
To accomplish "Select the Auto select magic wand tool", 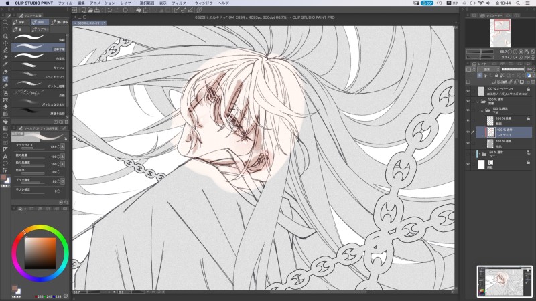I will (5, 57).
